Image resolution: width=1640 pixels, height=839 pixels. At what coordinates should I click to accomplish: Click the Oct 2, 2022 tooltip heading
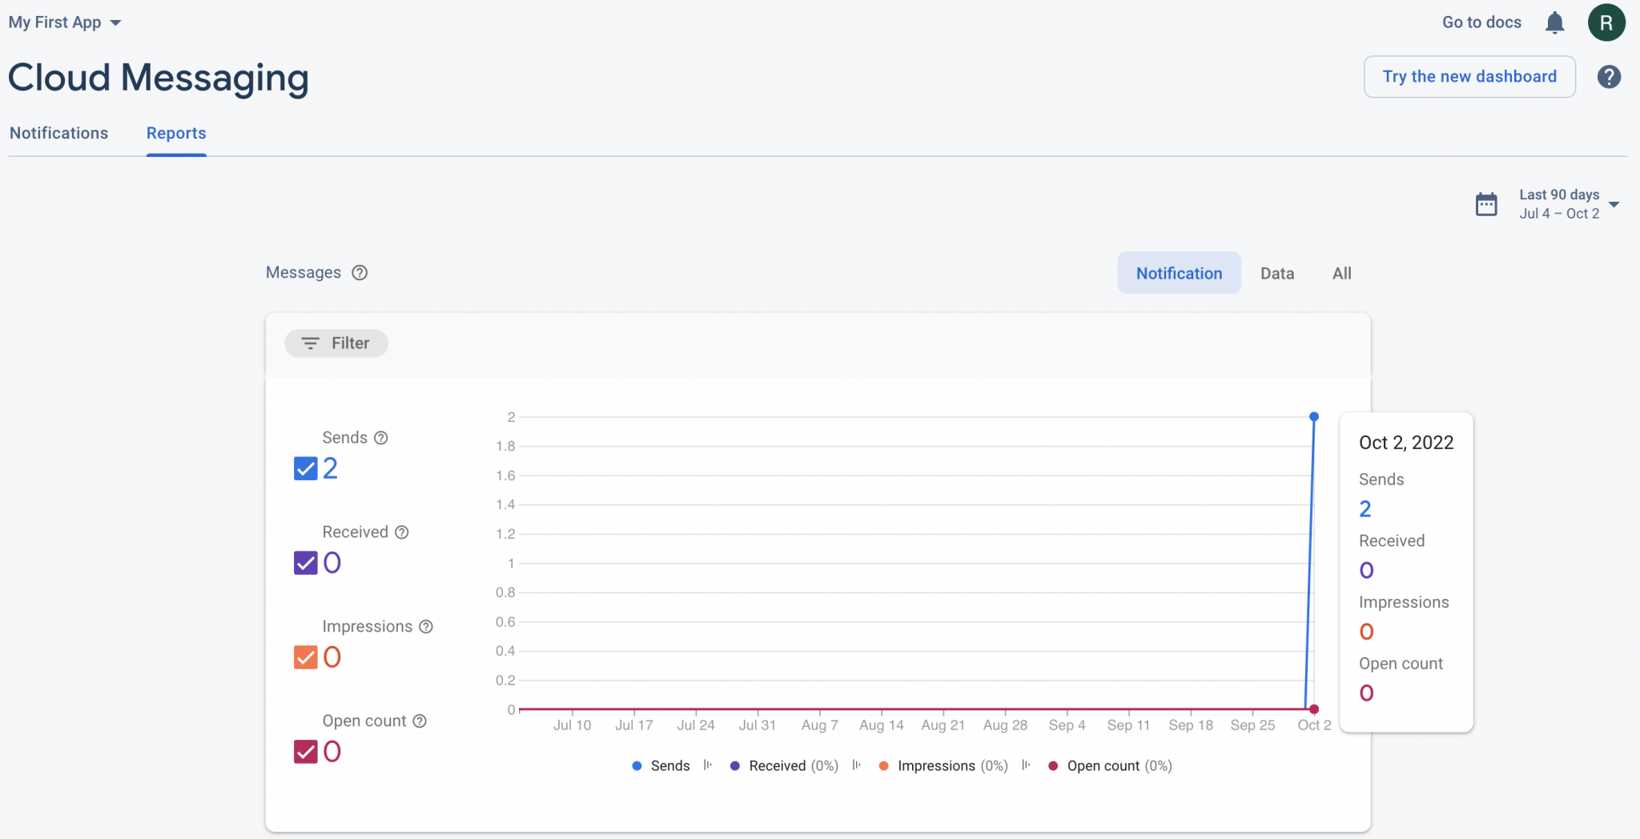click(x=1406, y=443)
